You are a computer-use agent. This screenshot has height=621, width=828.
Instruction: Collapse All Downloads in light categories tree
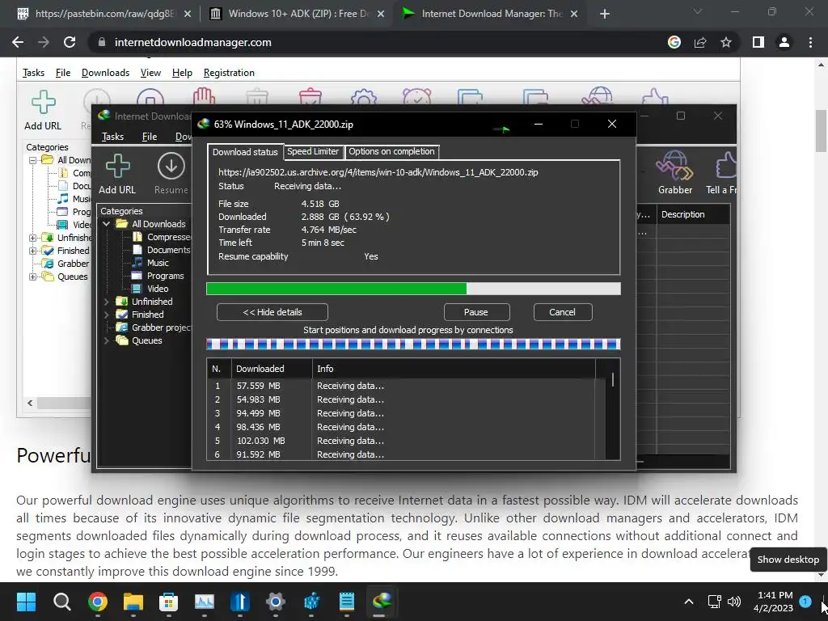point(32,160)
